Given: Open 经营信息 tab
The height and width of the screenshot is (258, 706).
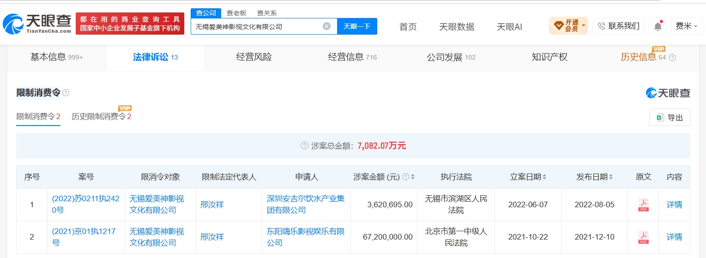Looking at the screenshot, I should click(352, 57).
